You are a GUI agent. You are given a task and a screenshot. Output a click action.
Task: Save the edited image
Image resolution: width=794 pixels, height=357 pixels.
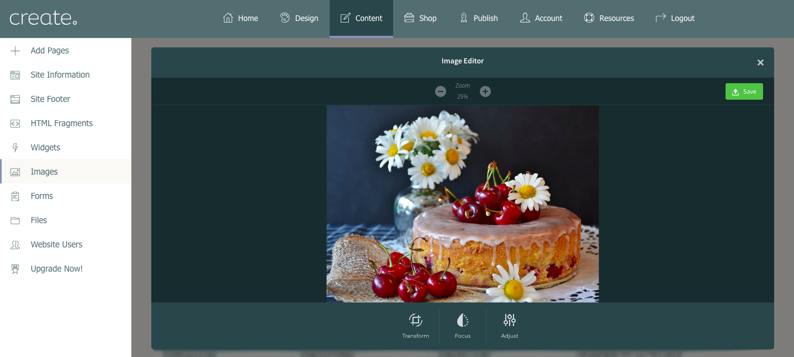tap(744, 91)
